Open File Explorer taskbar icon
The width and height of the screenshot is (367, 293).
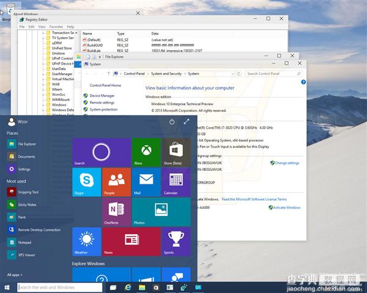coord(142,288)
